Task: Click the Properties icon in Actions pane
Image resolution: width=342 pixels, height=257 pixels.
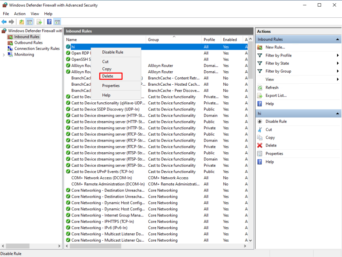Action: coord(260,154)
